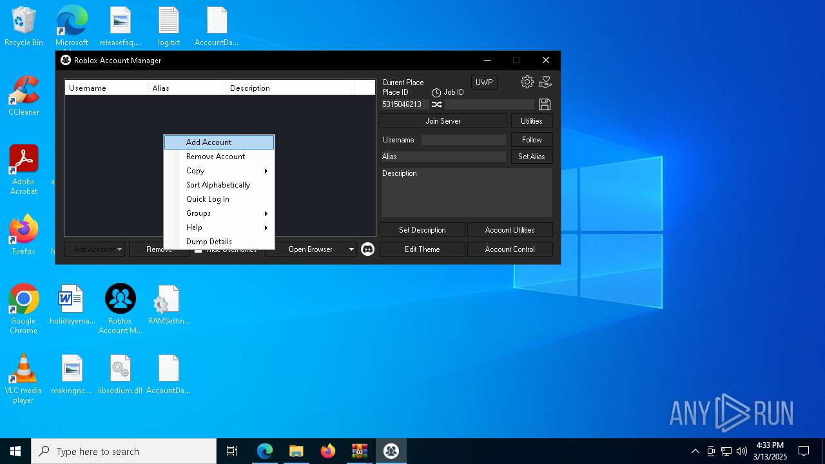Open Account Control
The height and width of the screenshot is (464, 825).
pos(510,249)
